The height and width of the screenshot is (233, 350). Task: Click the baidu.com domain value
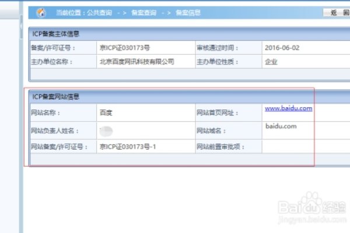coord(281,126)
